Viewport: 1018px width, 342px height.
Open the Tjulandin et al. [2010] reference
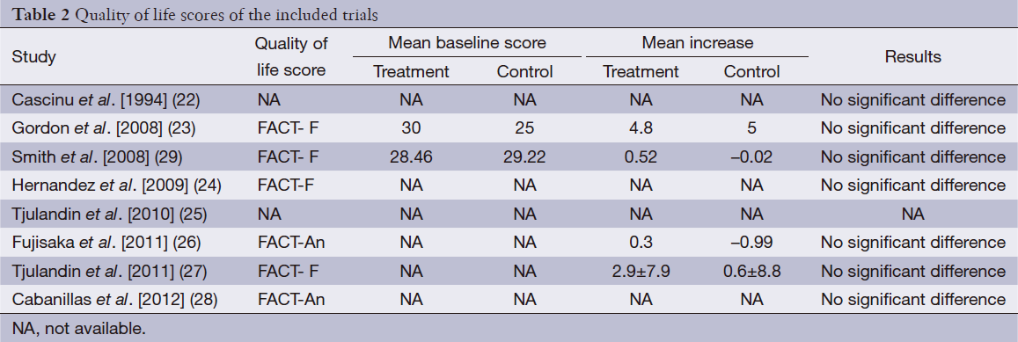[x=110, y=215]
